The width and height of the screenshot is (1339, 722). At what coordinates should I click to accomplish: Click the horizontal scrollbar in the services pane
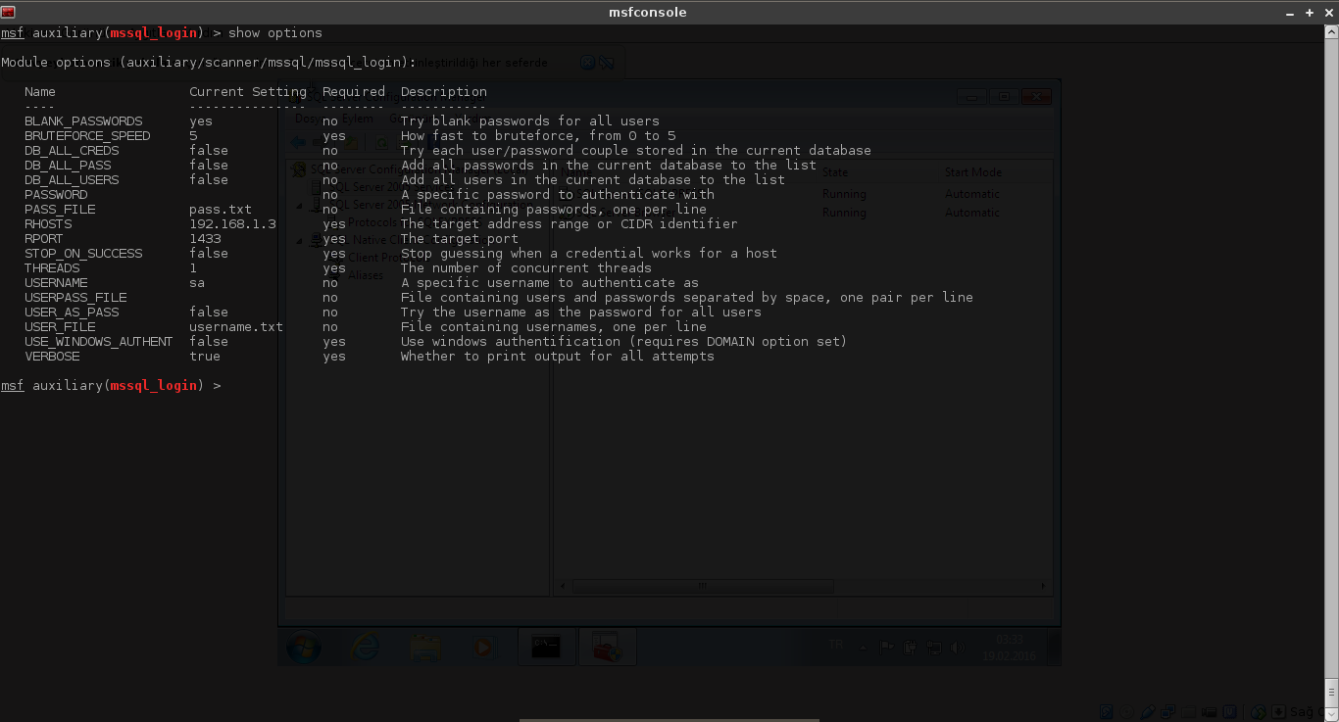coord(703,586)
